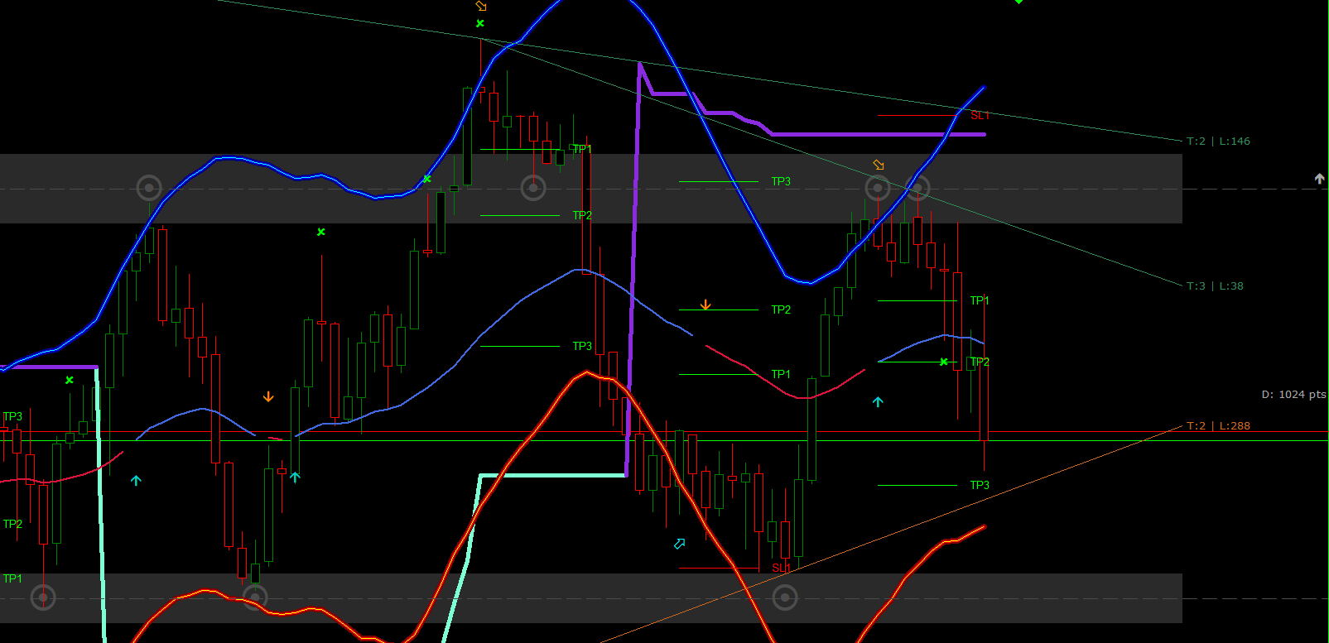The image size is (1329, 643).
Task: Select the rightmost TP2 label
Action: pyautogui.click(x=980, y=362)
